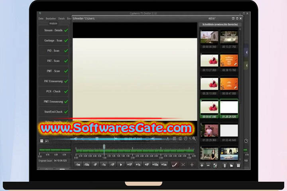Delete cut list with the trash icon
The image size is (287, 191).
(x=225, y=166)
